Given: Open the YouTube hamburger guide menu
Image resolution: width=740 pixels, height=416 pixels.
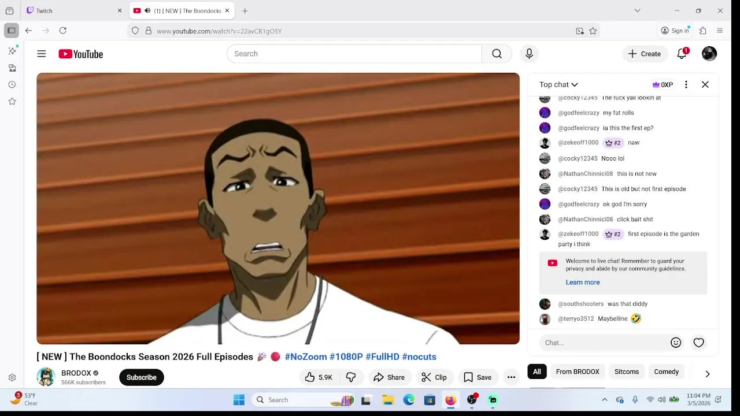Looking at the screenshot, I should click(41, 54).
